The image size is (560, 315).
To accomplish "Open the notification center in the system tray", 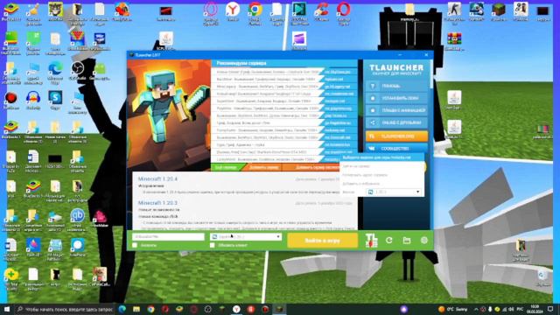I will pyautogui.click(x=550, y=309).
